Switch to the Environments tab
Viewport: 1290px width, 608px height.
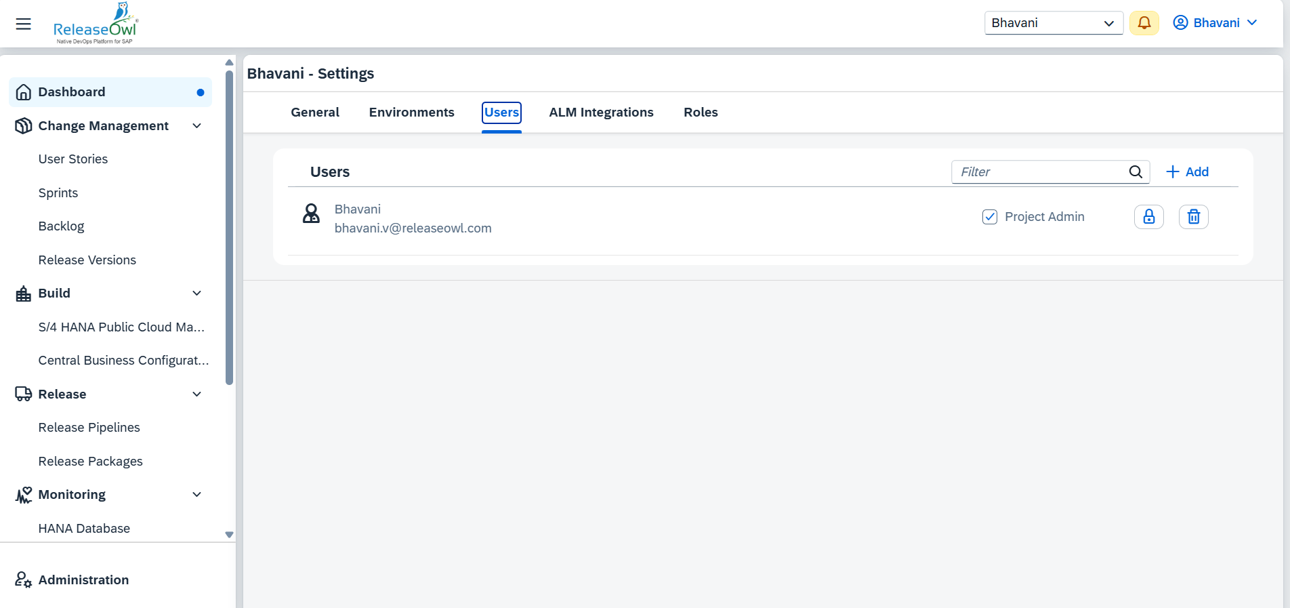click(x=411, y=113)
